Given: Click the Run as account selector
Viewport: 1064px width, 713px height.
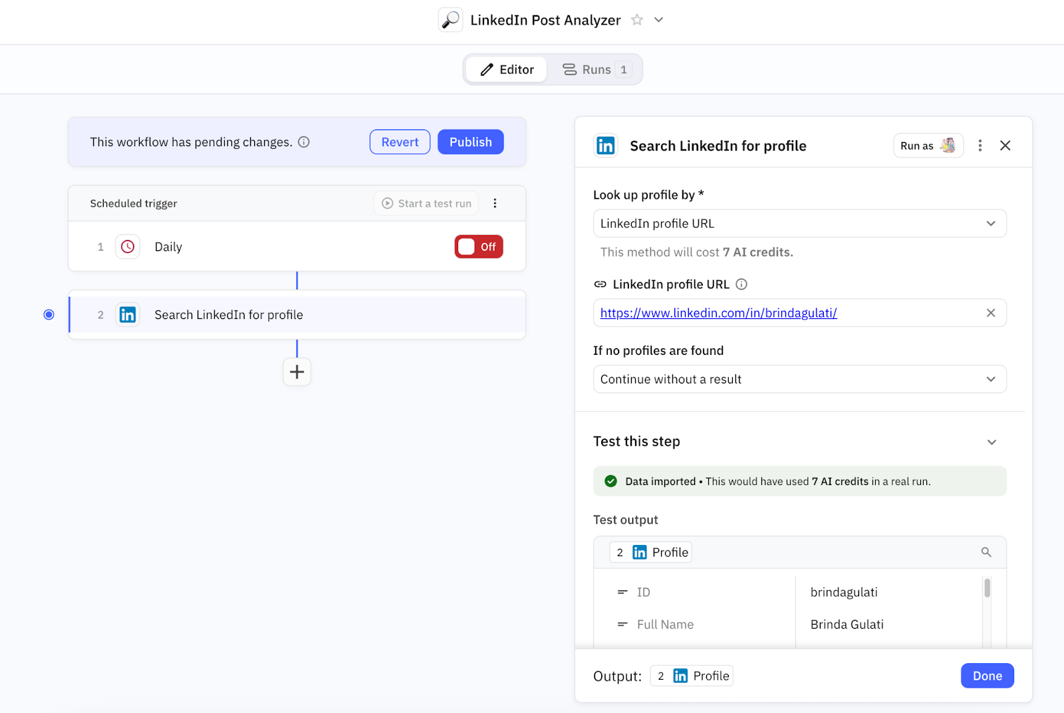Looking at the screenshot, I should pos(928,146).
